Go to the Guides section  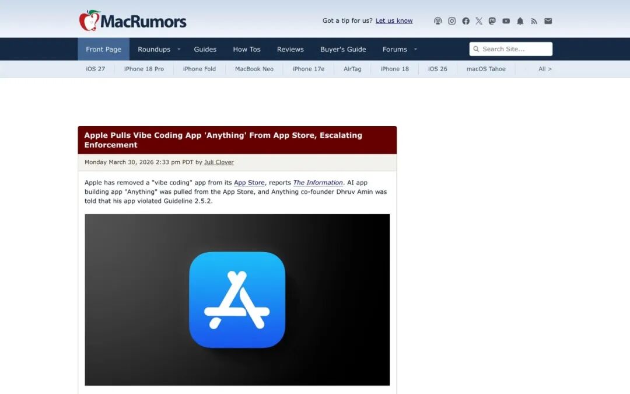205,49
